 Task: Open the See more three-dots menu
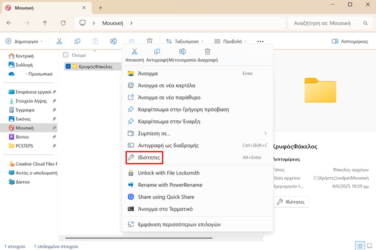(260, 41)
